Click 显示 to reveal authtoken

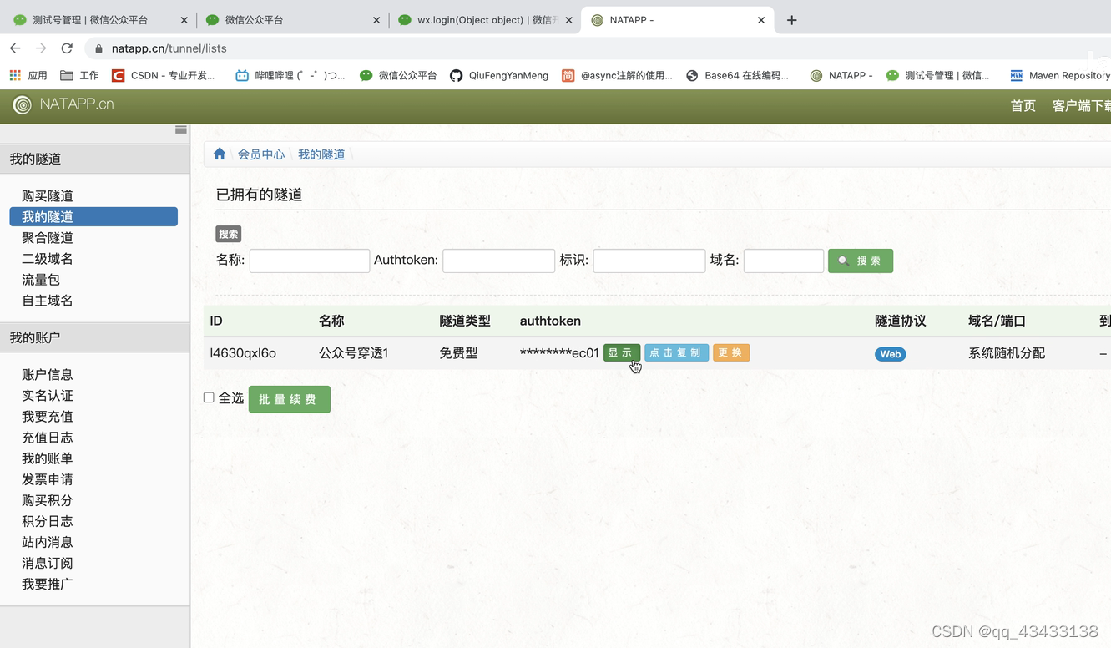[x=622, y=352]
